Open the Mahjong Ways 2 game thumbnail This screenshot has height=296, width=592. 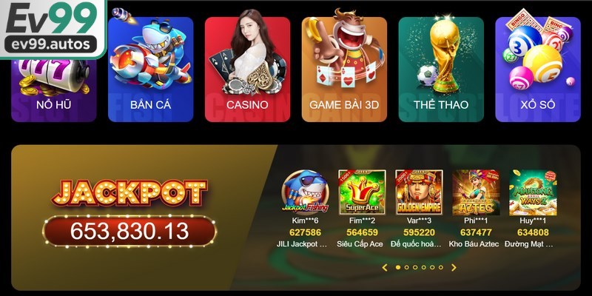click(533, 192)
